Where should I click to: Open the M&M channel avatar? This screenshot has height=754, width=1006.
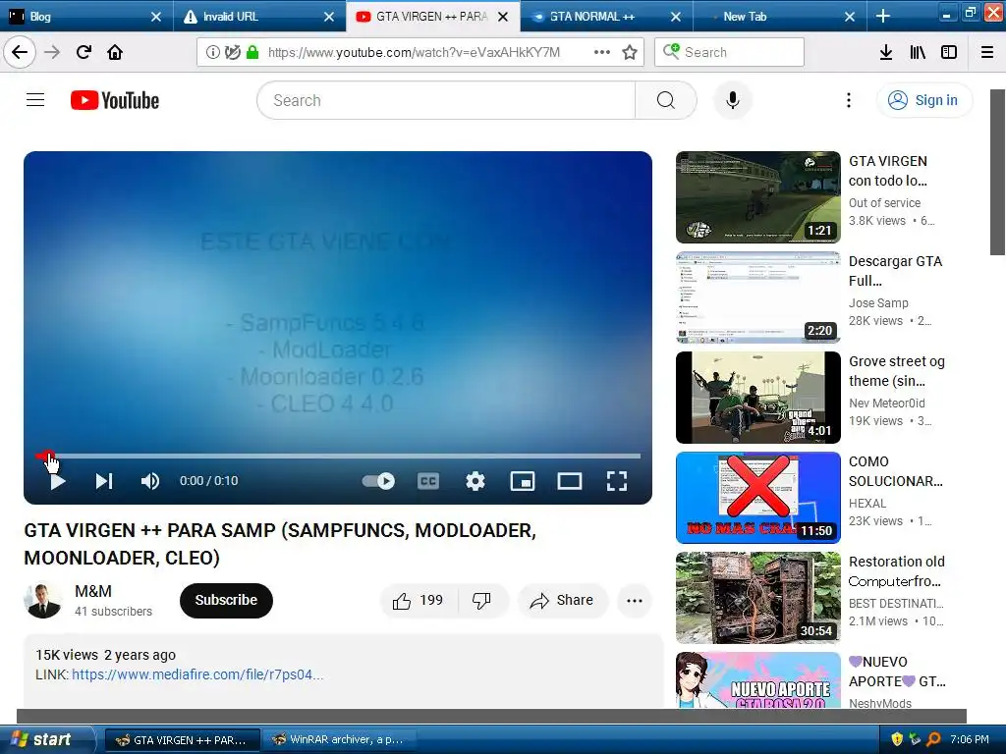tap(43, 600)
